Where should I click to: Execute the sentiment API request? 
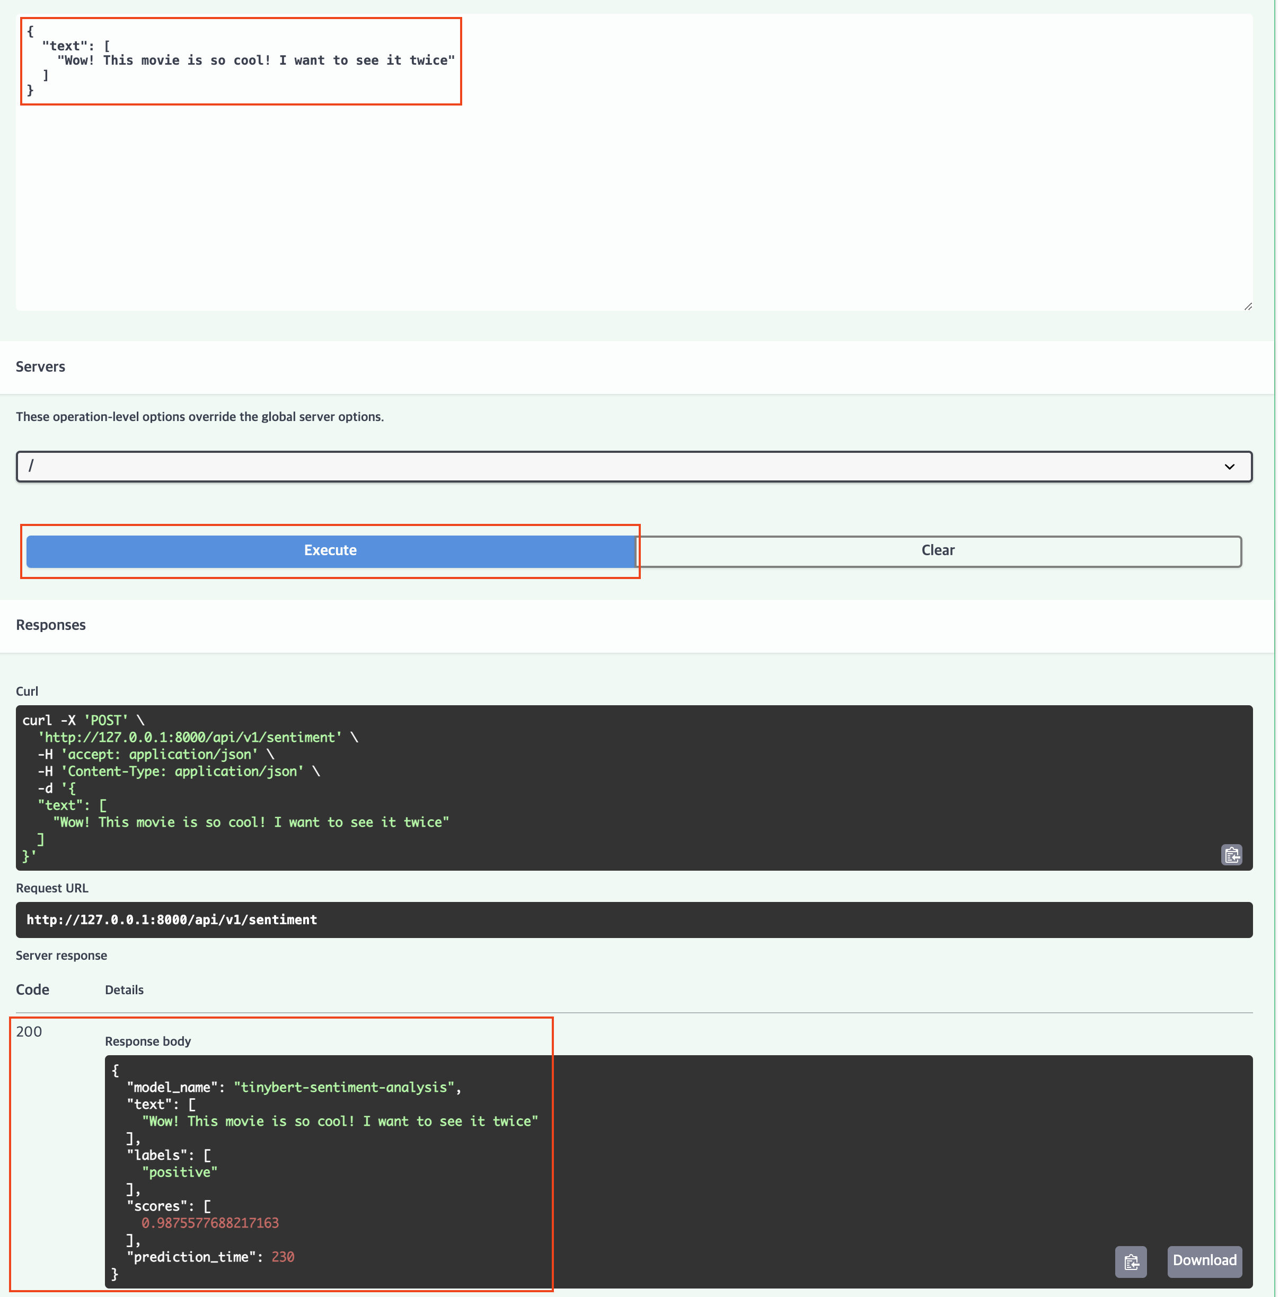330,550
